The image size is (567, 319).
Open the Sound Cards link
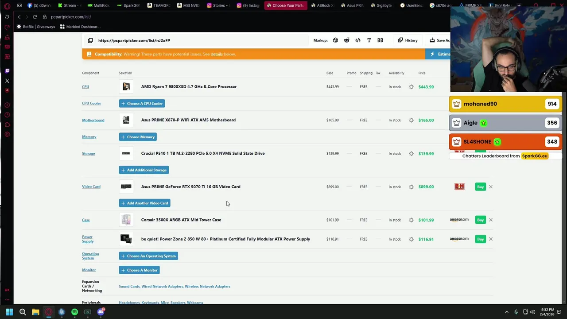129,287
